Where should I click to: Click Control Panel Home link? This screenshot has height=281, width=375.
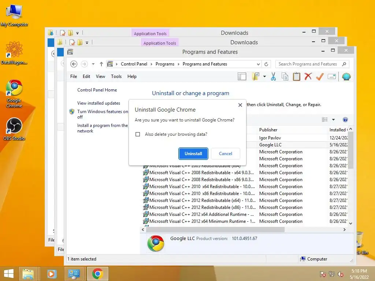tap(97, 90)
